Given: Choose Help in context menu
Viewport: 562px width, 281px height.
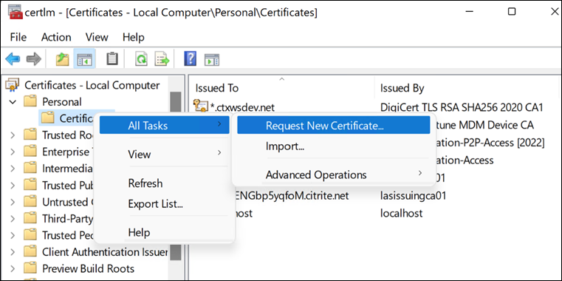Looking at the screenshot, I should click(164, 232).
